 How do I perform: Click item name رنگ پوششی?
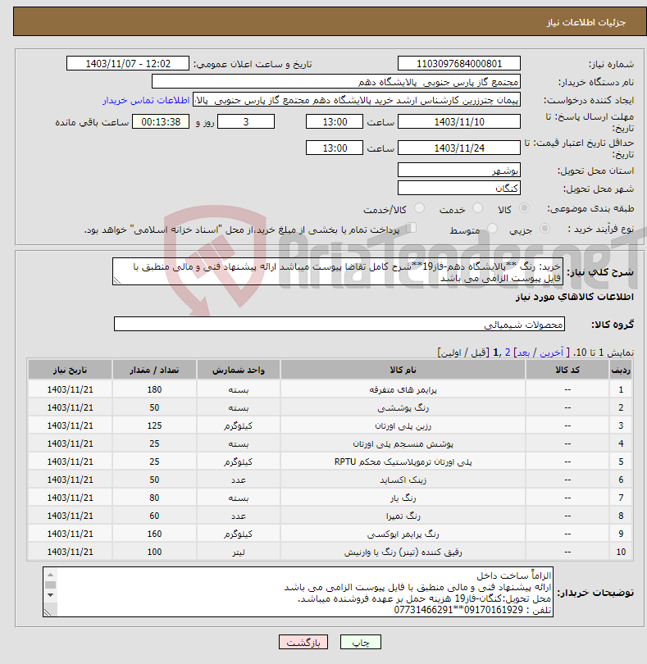(x=403, y=407)
